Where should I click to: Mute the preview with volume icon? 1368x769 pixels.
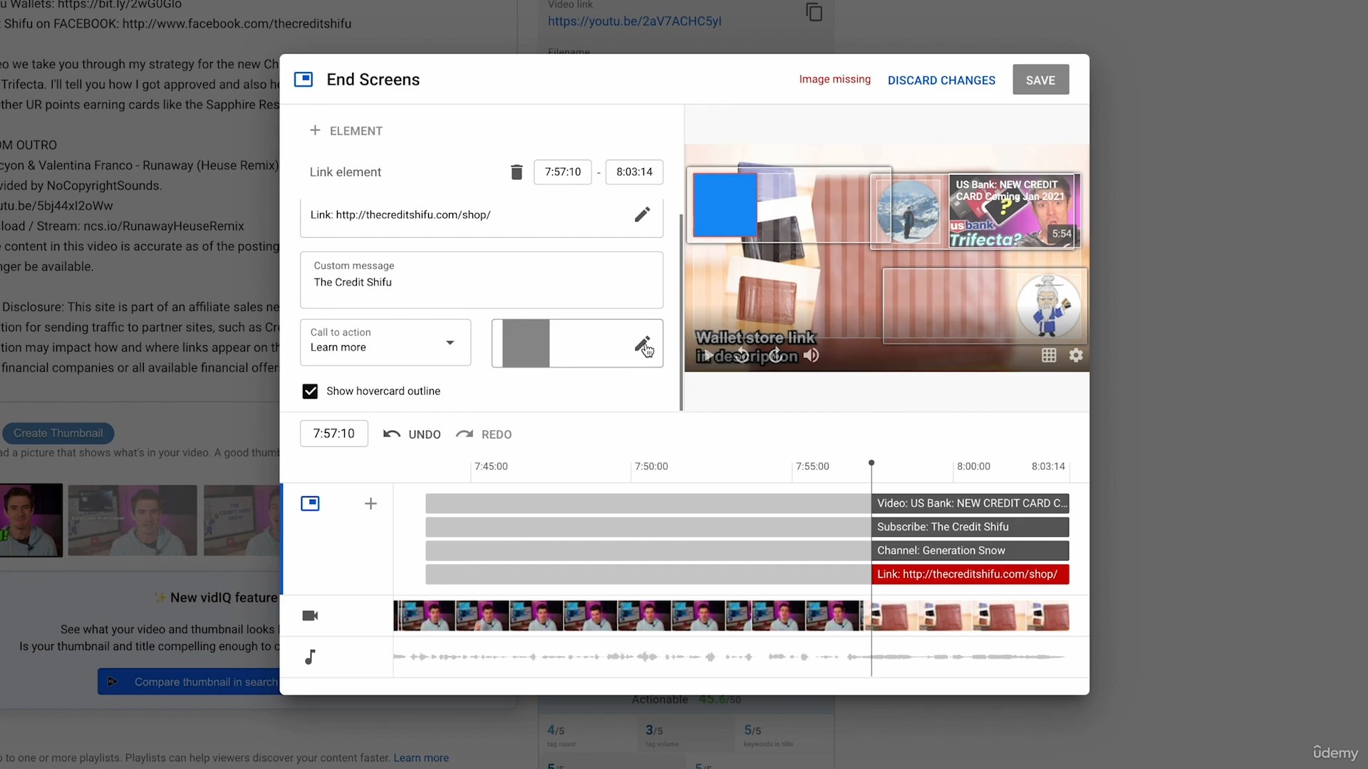click(811, 355)
